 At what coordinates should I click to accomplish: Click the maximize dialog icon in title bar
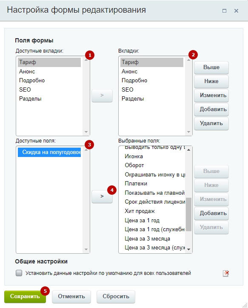point(224,11)
